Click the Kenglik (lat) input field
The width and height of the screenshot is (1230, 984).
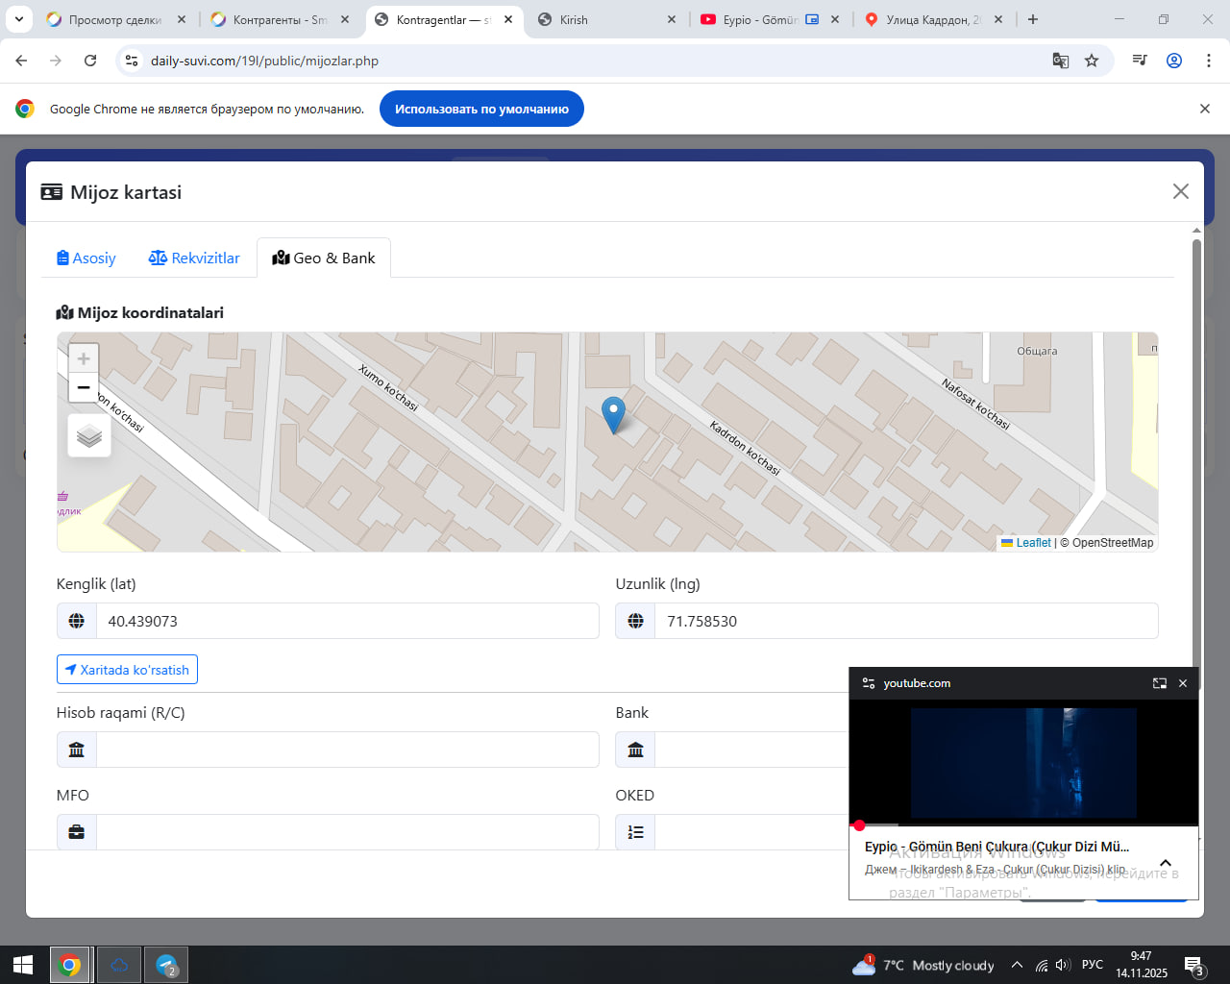[x=347, y=622]
